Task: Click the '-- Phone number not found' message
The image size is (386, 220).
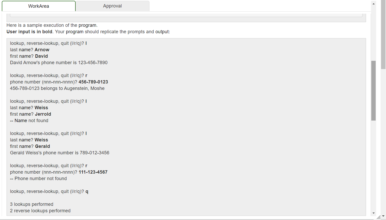Action: tap(38, 178)
